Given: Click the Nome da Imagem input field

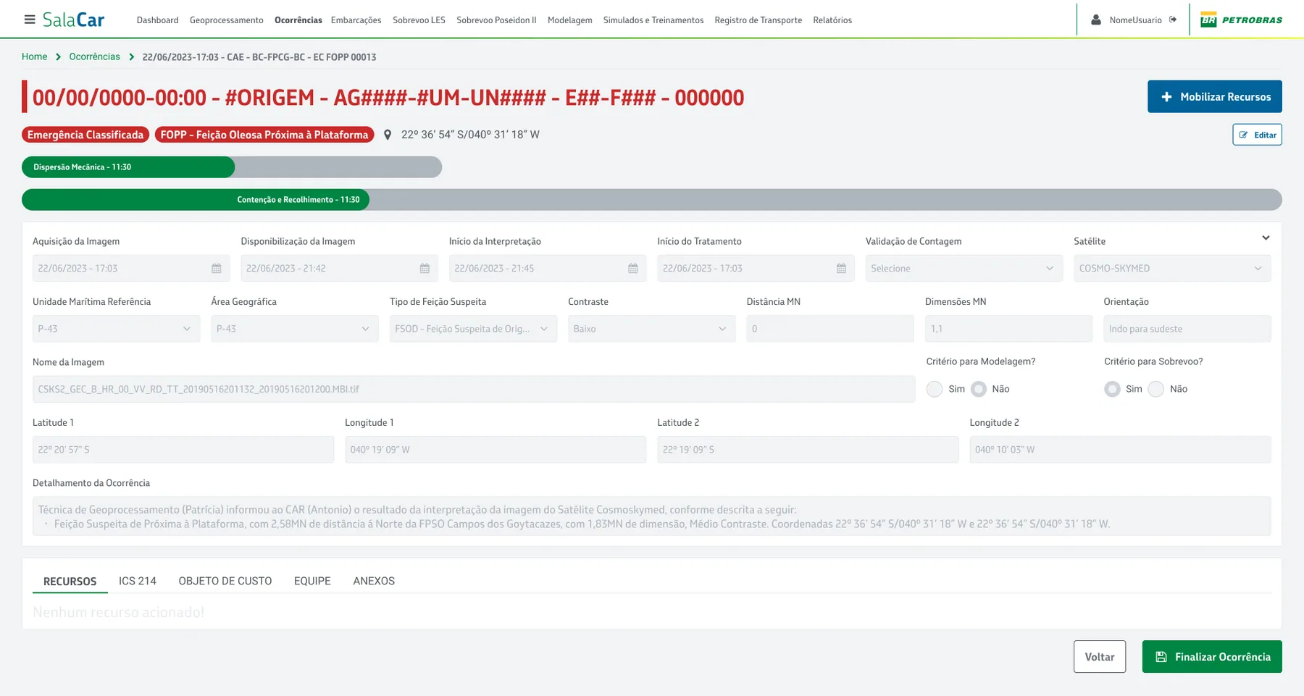Looking at the screenshot, I should 474,389.
